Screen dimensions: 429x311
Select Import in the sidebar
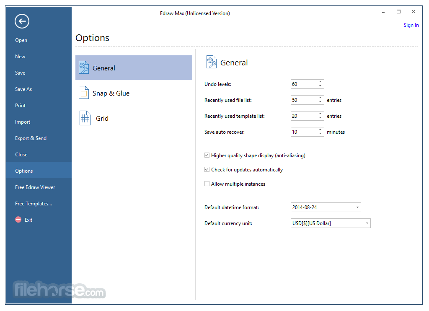click(x=39, y=122)
